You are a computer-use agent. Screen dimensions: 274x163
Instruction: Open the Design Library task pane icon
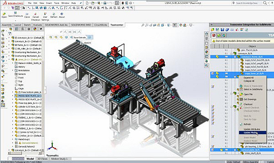(207, 38)
